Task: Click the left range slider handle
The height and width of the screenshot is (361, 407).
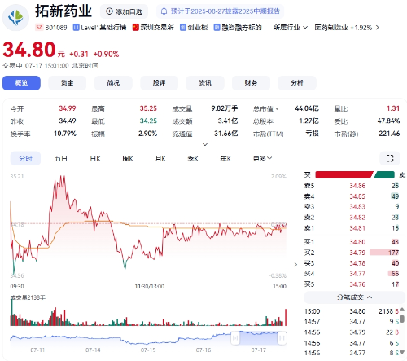Action: [235, 338]
